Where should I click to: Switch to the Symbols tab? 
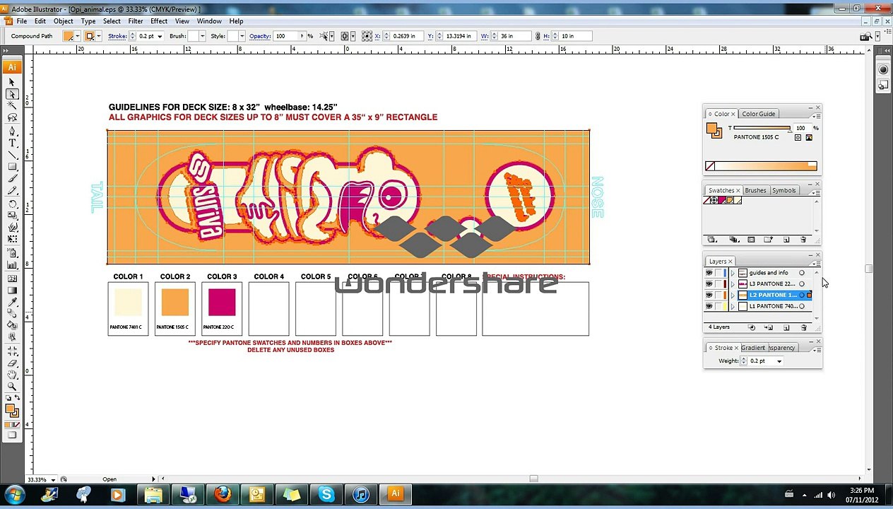click(783, 190)
